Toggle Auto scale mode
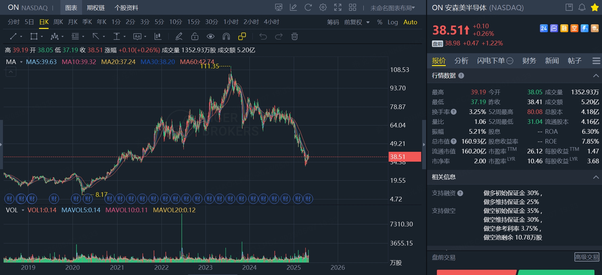Viewport: 602px width, 275px height. (410, 22)
